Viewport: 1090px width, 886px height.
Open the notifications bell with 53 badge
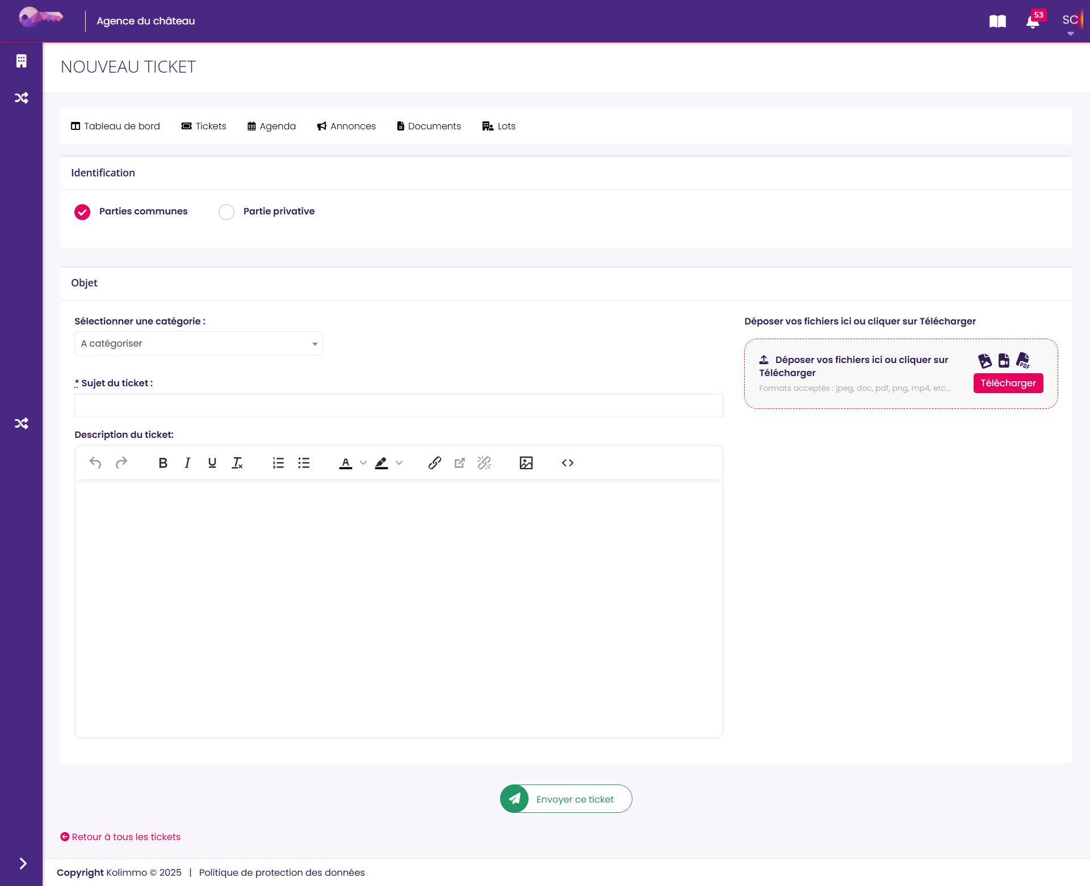point(1033,21)
